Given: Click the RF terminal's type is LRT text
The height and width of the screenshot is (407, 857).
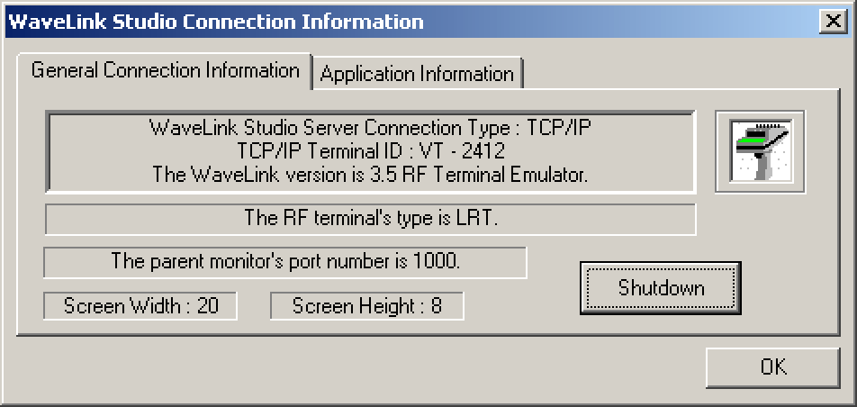Looking at the screenshot, I should 371,218.
